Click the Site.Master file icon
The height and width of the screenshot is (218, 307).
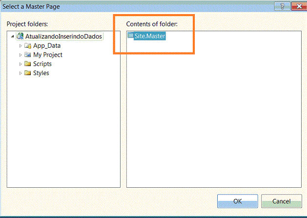pyautogui.click(x=131, y=36)
